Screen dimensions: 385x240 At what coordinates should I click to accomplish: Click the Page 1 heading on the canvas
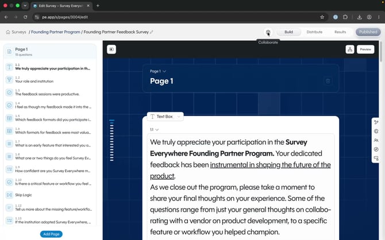(x=161, y=81)
